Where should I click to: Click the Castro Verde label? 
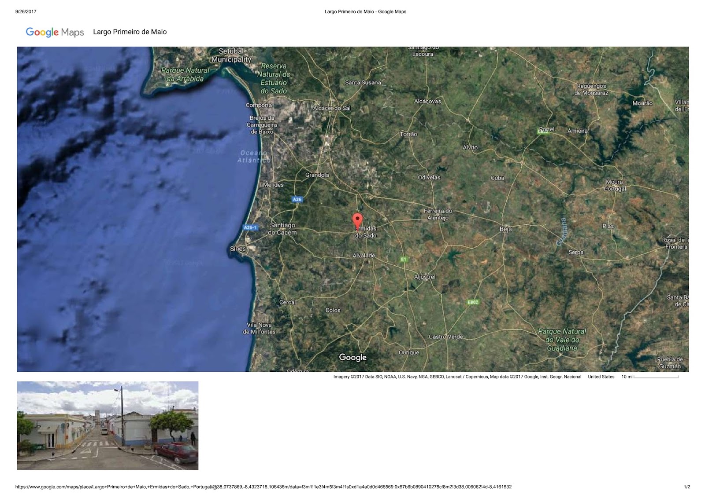pos(446,337)
